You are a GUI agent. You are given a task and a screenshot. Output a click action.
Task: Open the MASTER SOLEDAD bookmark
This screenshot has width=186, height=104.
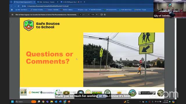pos(95,10)
